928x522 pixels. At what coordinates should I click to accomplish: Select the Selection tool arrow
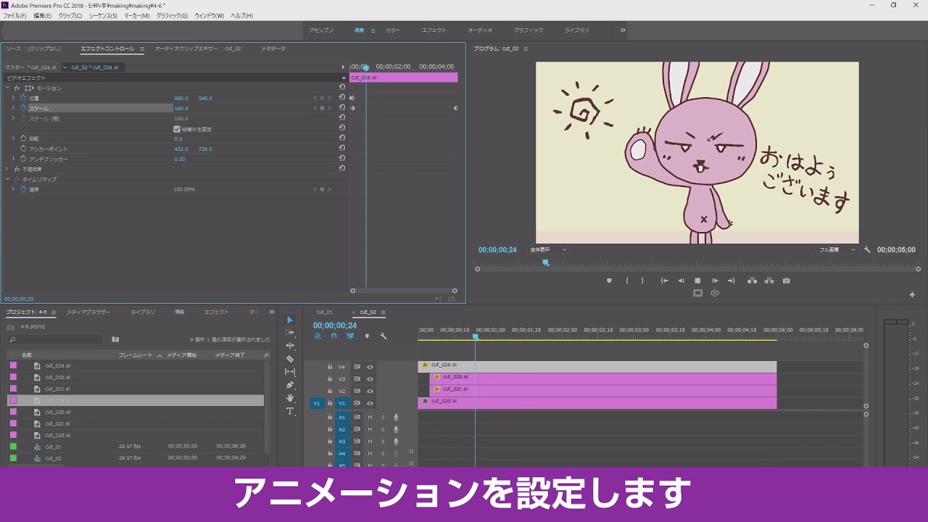[x=290, y=320]
